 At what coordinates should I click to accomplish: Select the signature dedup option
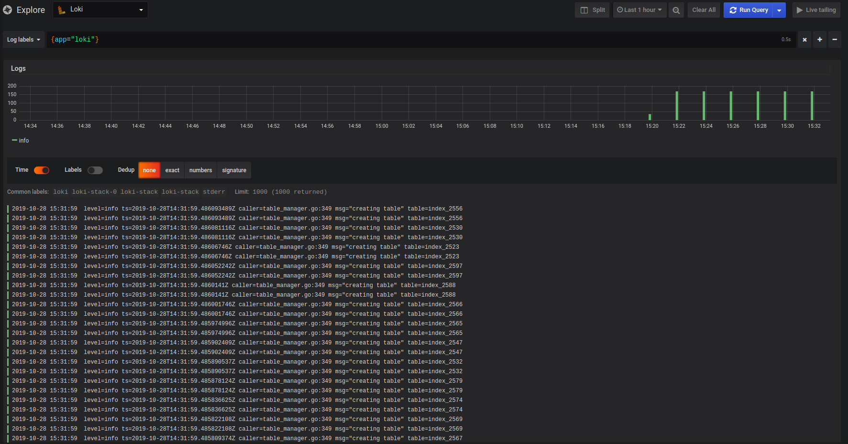point(234,170)
